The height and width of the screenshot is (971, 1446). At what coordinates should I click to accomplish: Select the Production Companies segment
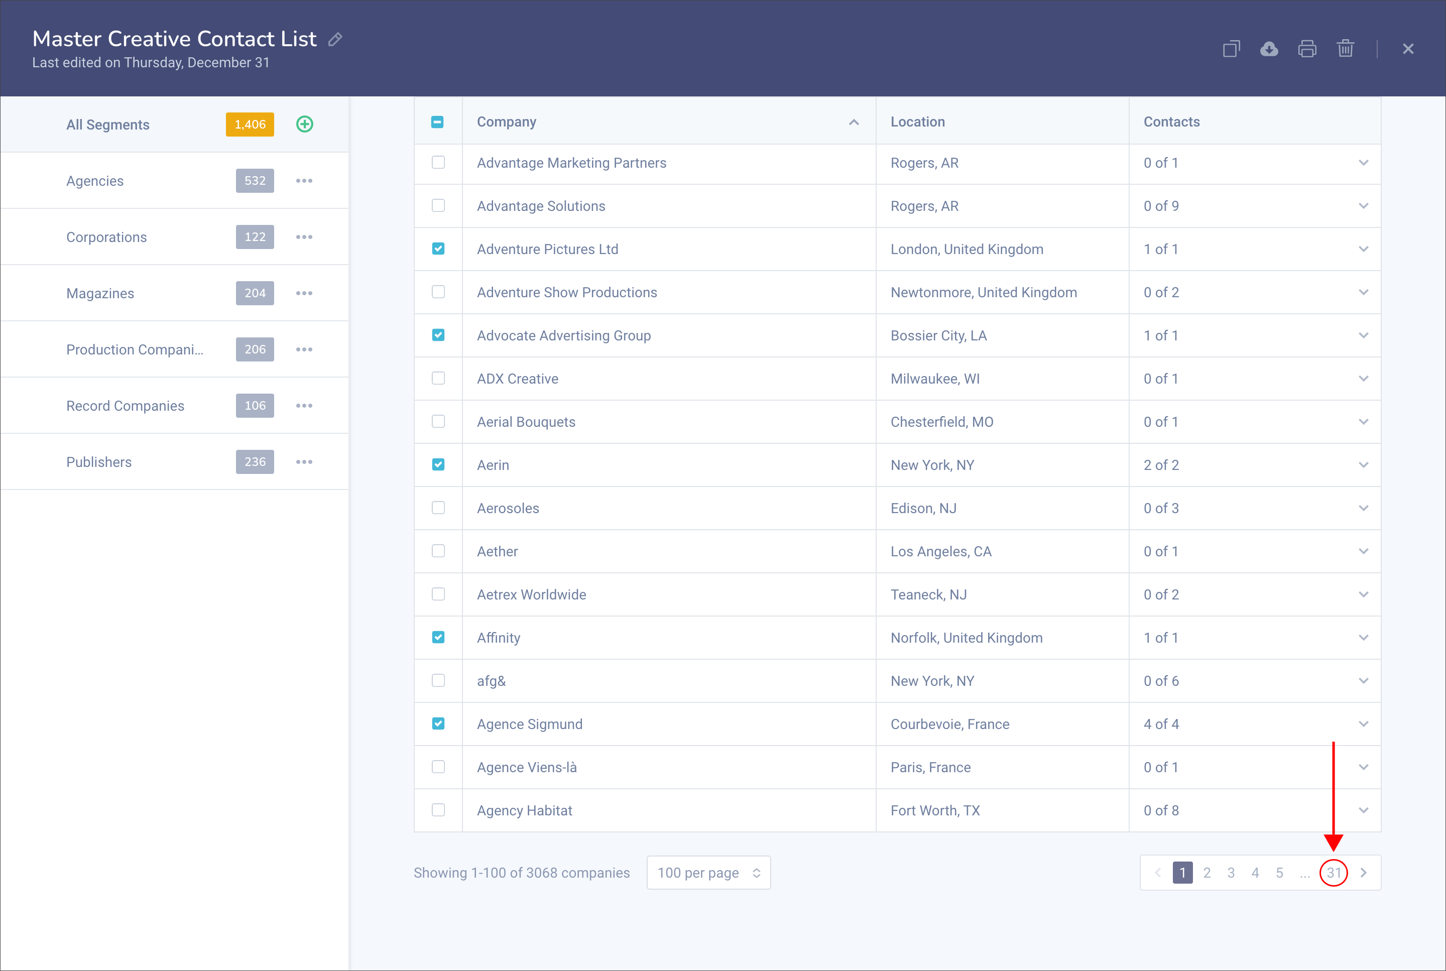175,350
